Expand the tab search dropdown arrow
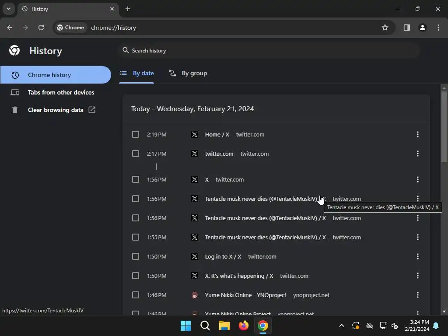This screenshot has width=448, height=336. [9, 9]
